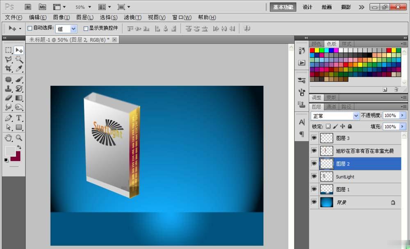Open the 滤镜 menu
This screenshot has height=249, width=410.
[x=132, y=17]
